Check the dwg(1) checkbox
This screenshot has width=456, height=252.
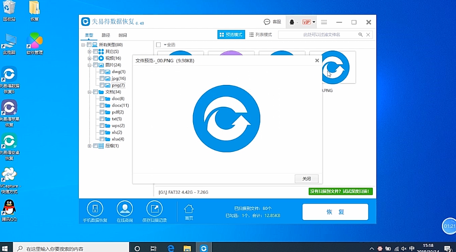coord(102,72)
